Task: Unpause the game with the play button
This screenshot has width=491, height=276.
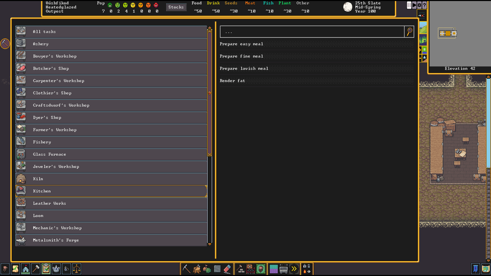Action: [414, 5]
